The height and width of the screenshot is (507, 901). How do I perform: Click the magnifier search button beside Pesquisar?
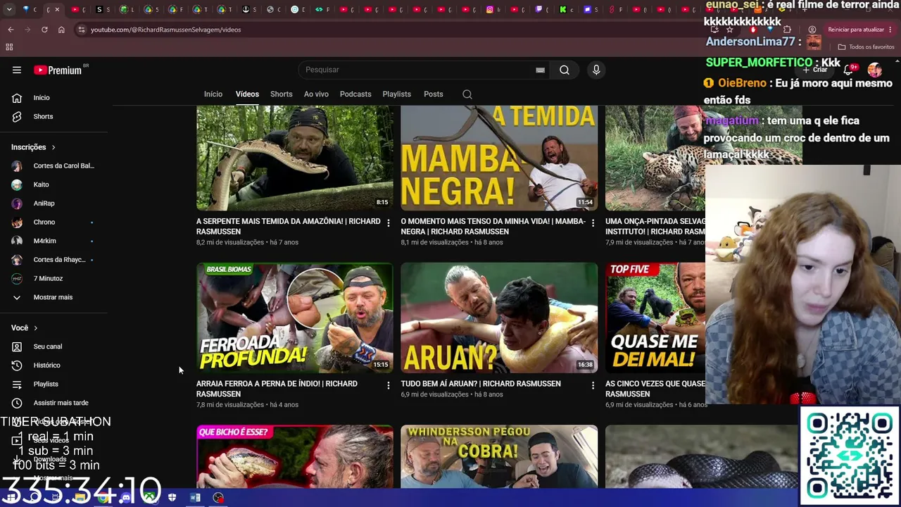[565, 70]
